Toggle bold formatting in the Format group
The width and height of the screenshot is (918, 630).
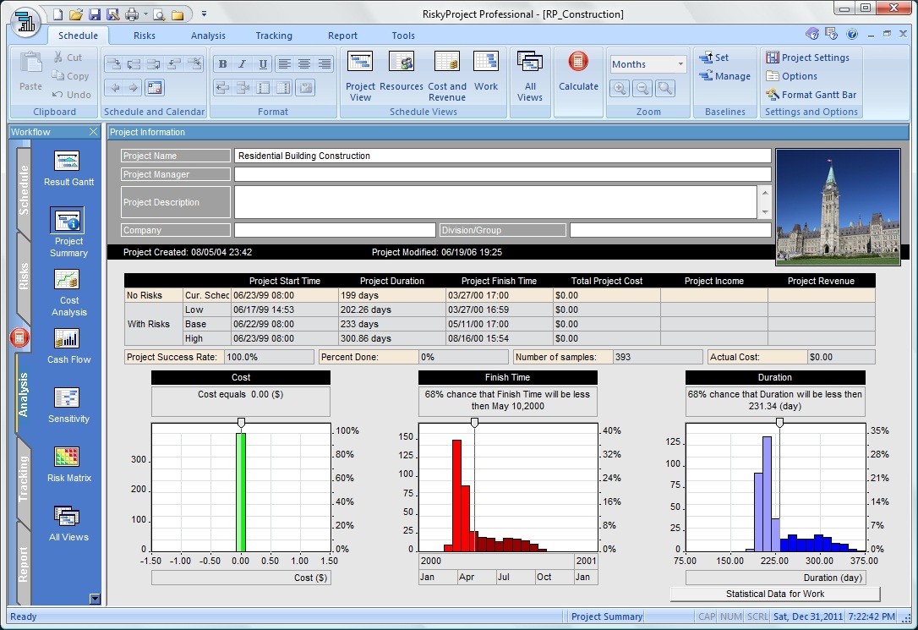(x=222, y=64)
